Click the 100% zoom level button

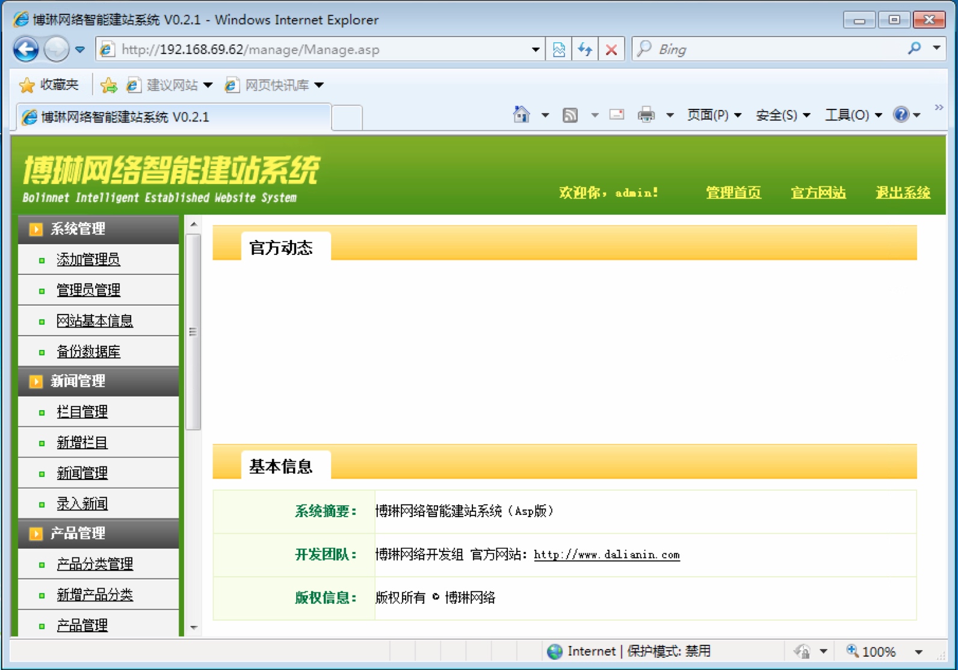[871, 651]
